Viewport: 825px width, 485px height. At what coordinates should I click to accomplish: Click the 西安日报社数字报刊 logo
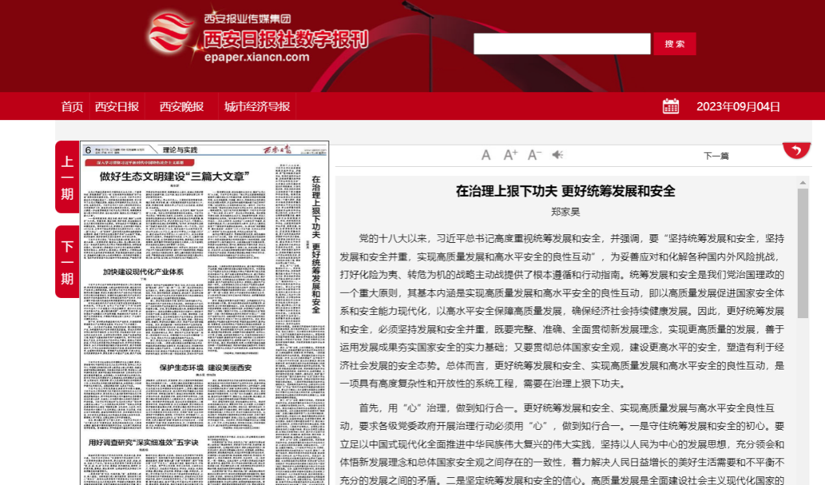pyautogui.click(x=257, y=38)
